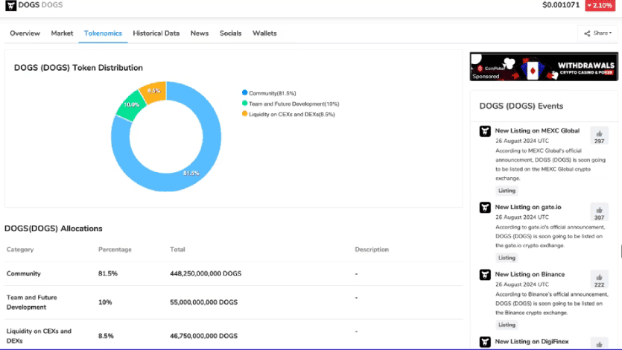Screen dimensions: 622x350
Task: Toggle the Liquidity on CEXs and DEXs legend entry
Action: click(288, 114)
